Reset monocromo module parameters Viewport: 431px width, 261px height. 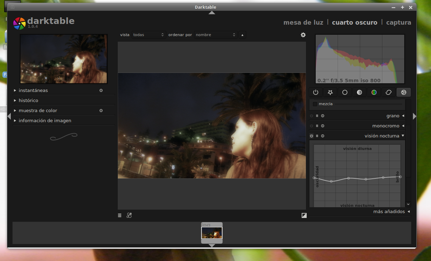point(323,126)
